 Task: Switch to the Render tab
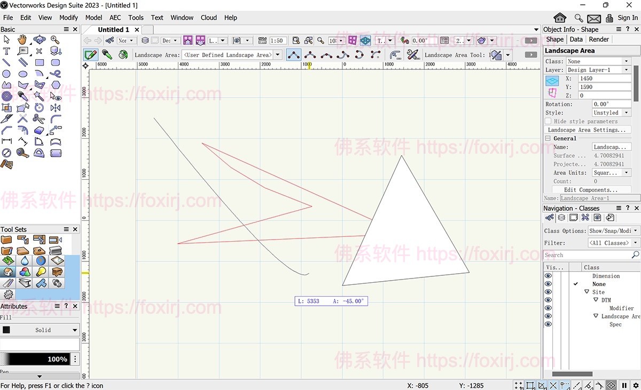[x=599, y=39]
